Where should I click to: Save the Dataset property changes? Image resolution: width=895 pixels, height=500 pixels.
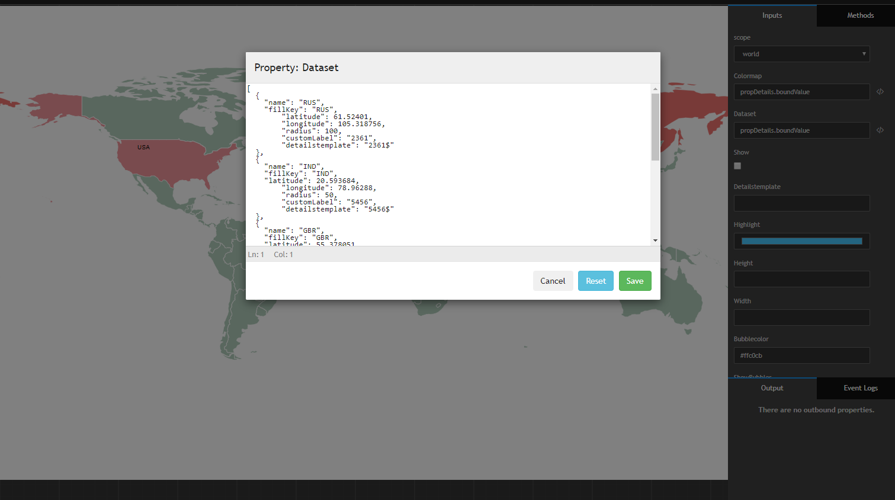pyautogui.click(x=634, y=281)
